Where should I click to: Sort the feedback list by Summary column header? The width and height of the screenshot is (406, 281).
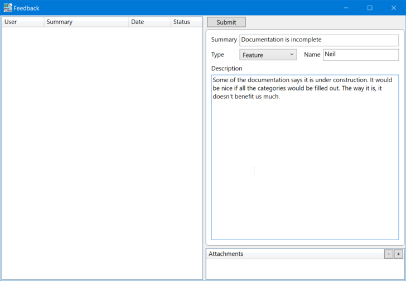tap(86, 22)
